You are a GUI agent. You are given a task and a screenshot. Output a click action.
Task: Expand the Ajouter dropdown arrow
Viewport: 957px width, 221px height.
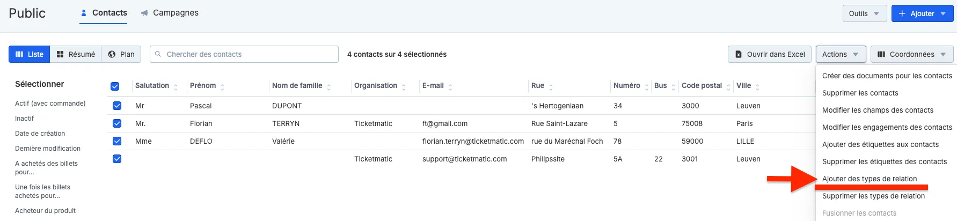943,13
